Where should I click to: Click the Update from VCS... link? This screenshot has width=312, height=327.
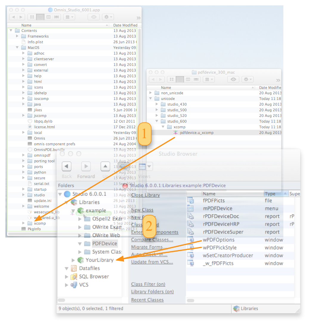point(152,262)
